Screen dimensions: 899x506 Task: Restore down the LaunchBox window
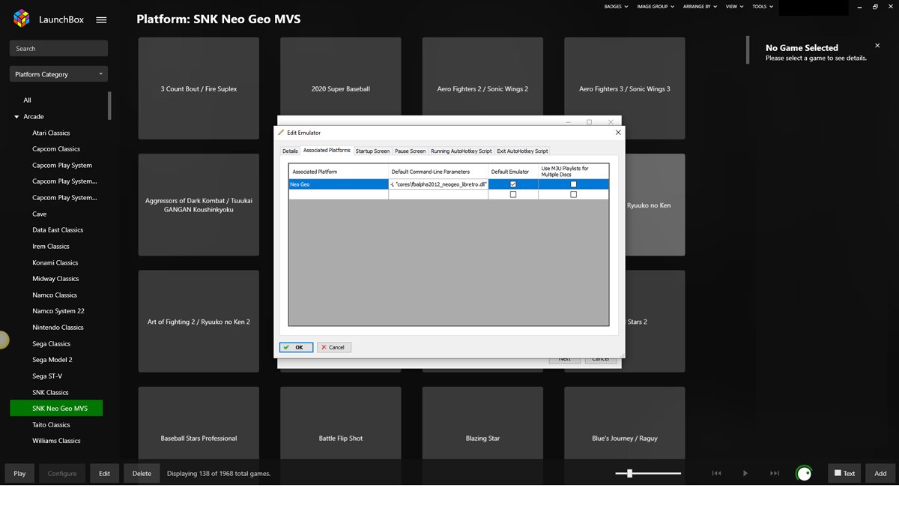(875, 7)
